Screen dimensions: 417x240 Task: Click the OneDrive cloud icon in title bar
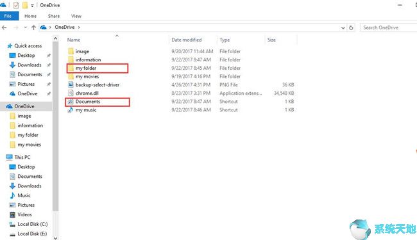pos(3,4)
